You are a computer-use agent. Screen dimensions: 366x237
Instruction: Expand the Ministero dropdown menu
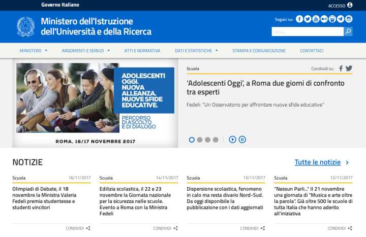(x=33, y=51)
